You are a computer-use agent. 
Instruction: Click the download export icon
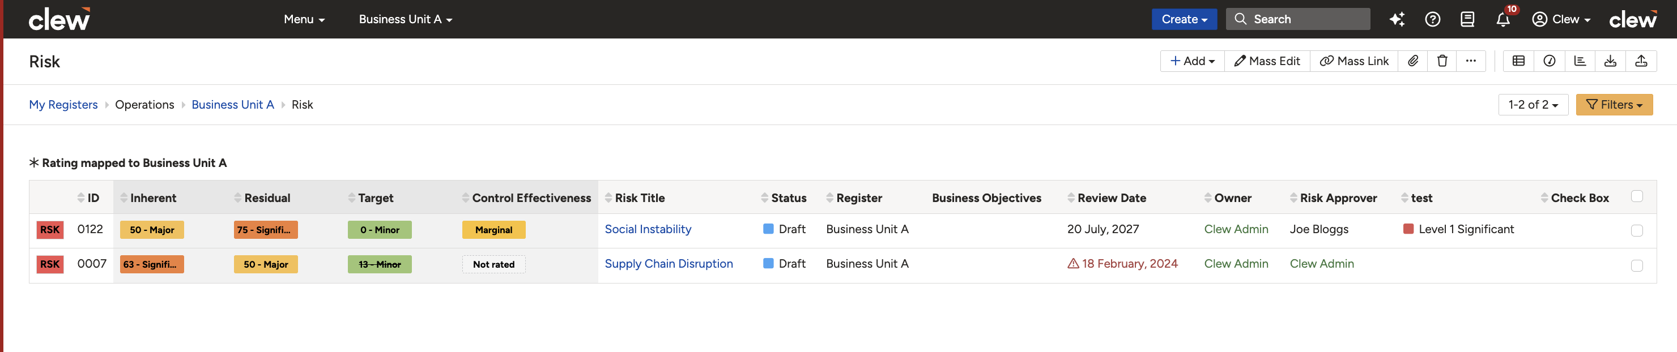tap(1610, 61)
